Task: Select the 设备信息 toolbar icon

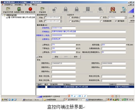Action: [x=42, y=10]
